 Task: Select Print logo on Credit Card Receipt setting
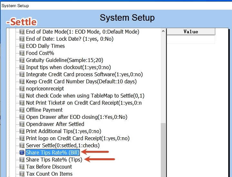78,139
